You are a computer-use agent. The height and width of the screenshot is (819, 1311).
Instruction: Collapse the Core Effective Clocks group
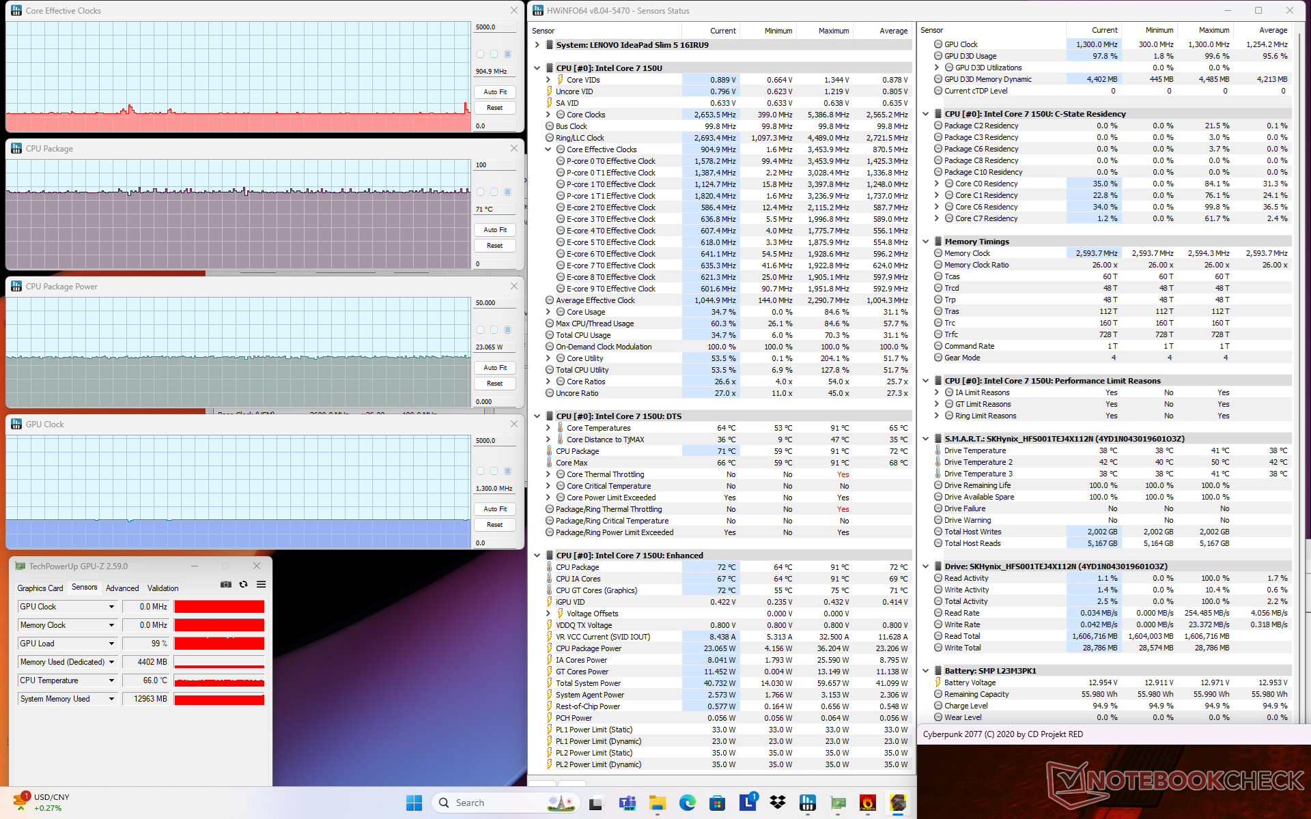point(548,149)
